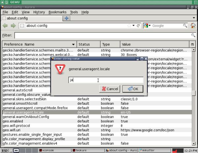Viewport: 198px width, 153px height.
Task: Open the search engine selector dropdown
Action: 149,26
